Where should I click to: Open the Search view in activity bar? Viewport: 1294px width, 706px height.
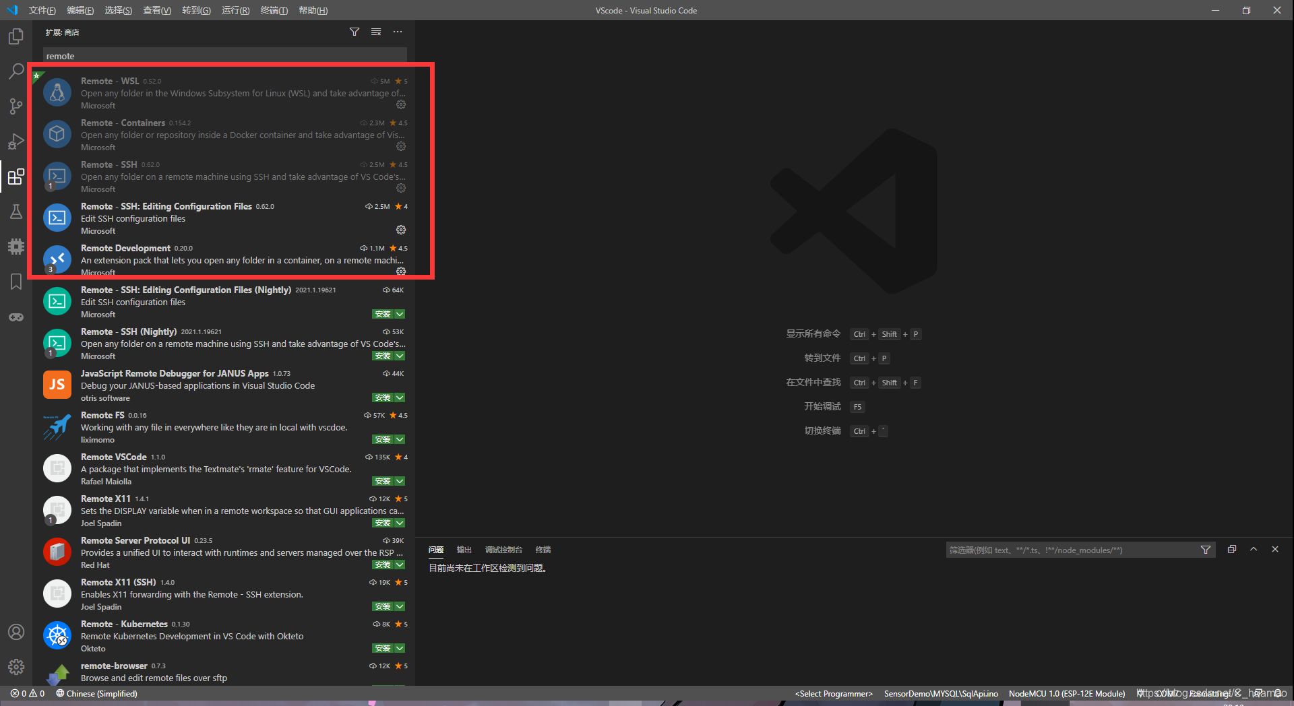pyautogui.click(x=16, y=71)
